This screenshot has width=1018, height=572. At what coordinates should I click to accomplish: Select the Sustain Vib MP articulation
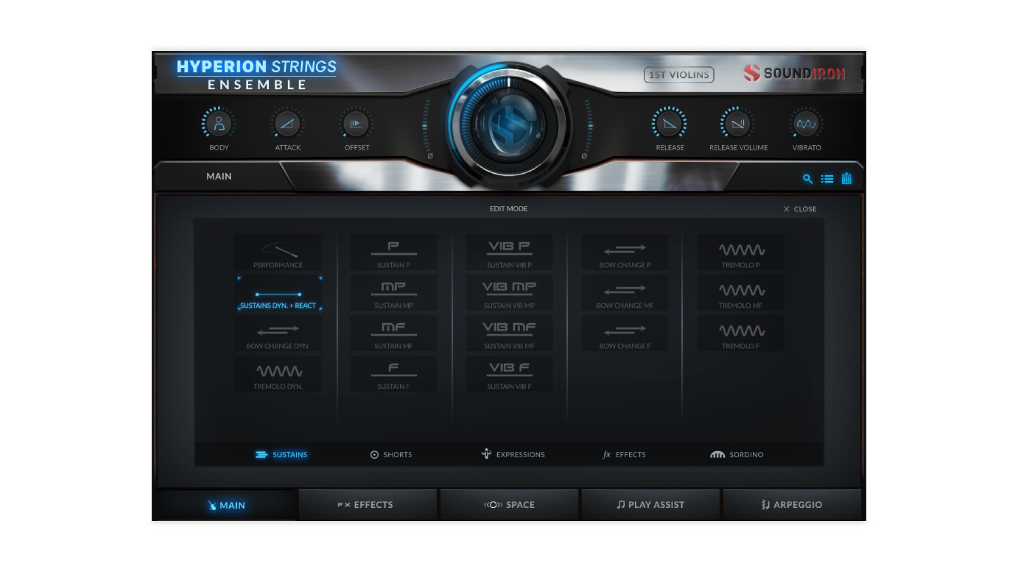coord(509,293)
